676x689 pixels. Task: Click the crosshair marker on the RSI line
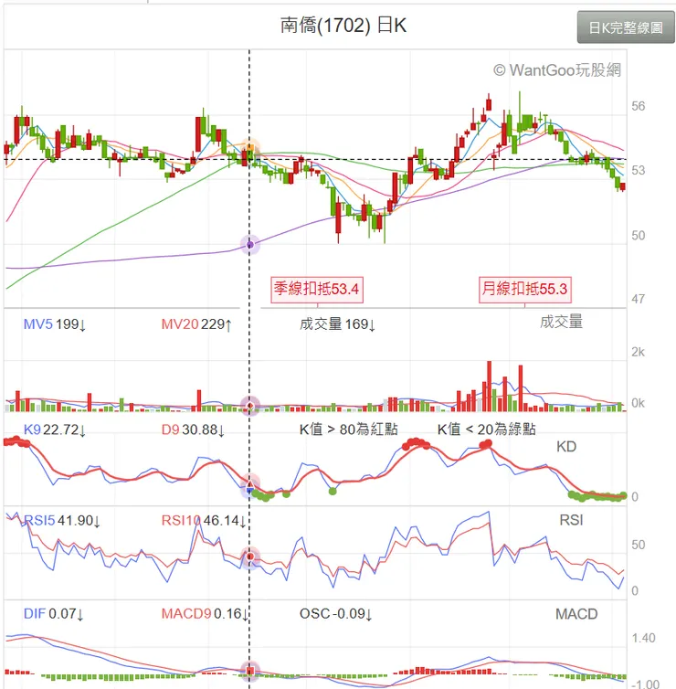coord(249,556)
